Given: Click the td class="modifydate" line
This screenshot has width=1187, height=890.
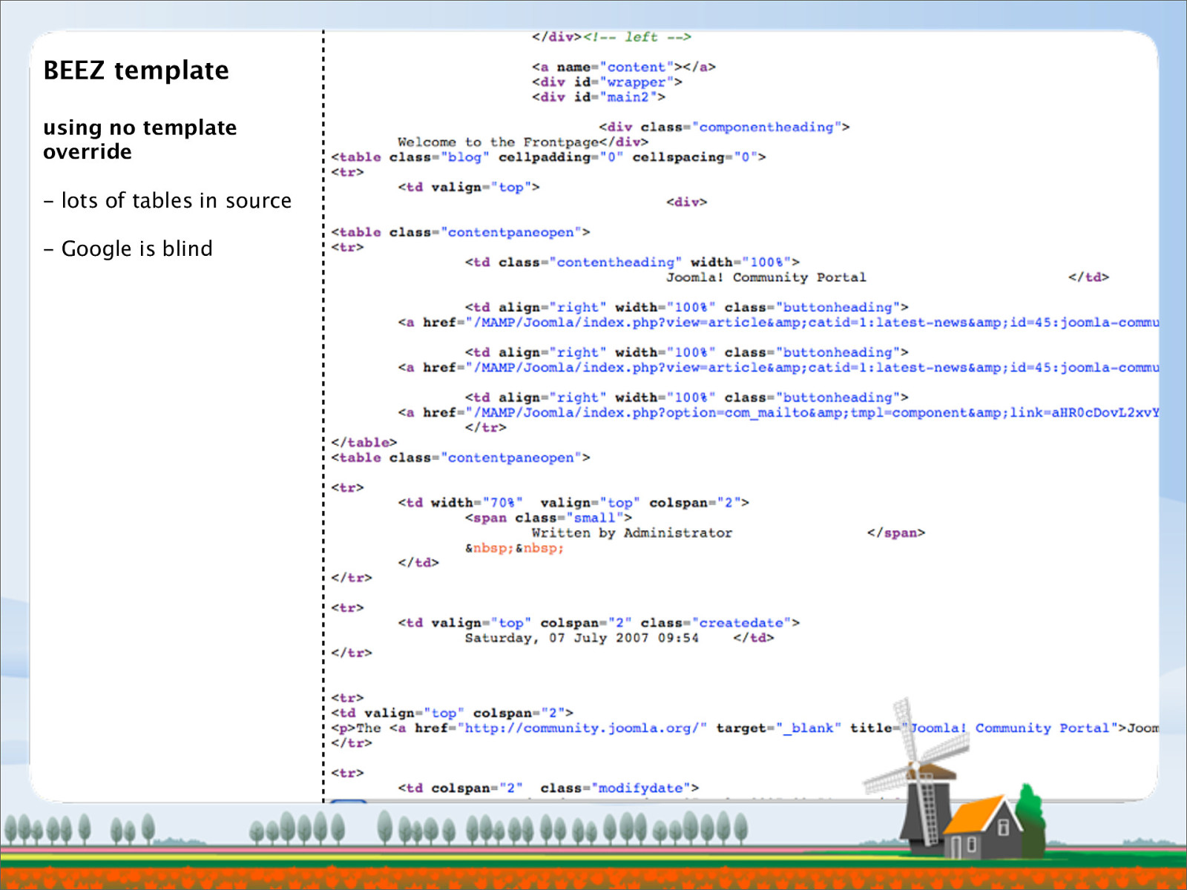Looking at the screenshot, I should point(548,788).
